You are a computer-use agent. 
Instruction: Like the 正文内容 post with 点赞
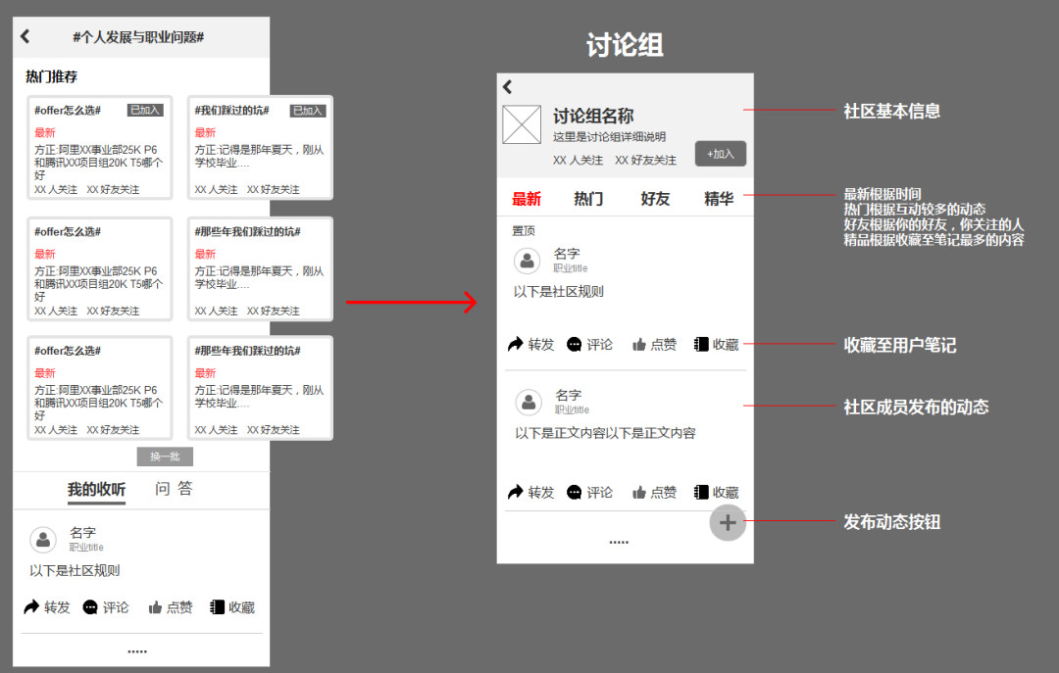[x=654, y=492]
